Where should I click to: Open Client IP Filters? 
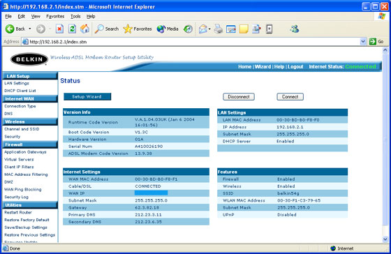(19, 167)
